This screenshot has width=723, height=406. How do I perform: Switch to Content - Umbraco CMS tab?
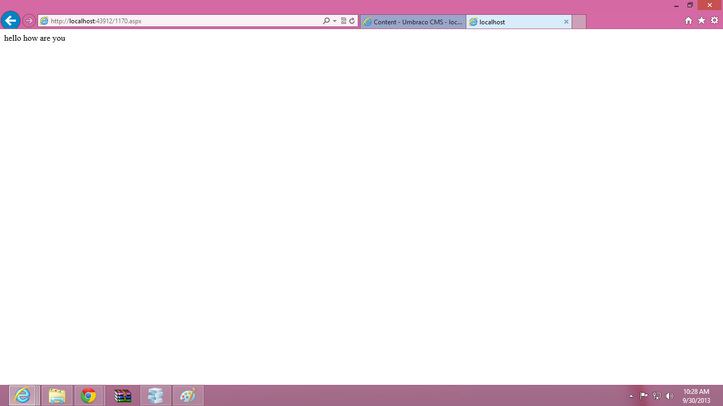[413, 22]
